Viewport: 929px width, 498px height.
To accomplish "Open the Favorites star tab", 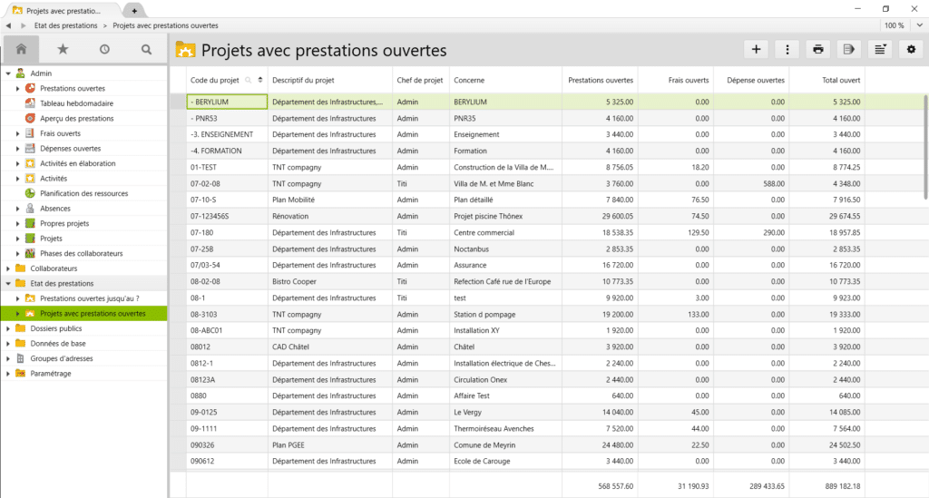I will pos(63,49).
